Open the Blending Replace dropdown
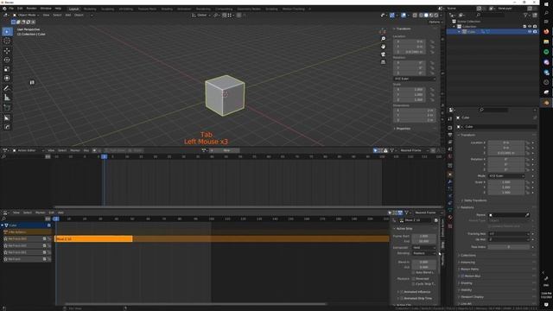 point(424,253)
